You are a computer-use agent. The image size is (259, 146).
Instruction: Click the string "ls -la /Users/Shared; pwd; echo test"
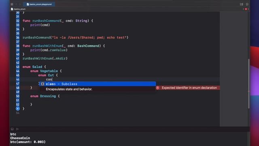point(89,38)
